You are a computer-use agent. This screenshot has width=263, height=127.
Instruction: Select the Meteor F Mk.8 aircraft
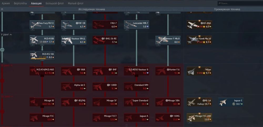pos(168,40)
